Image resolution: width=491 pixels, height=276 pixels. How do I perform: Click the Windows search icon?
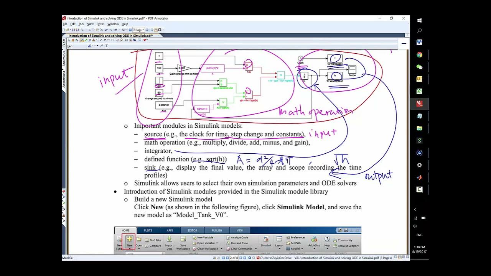[x=419, y=31]
